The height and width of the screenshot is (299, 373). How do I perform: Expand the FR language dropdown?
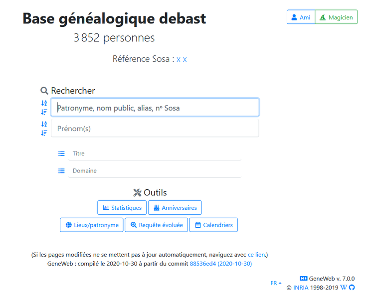276,283
